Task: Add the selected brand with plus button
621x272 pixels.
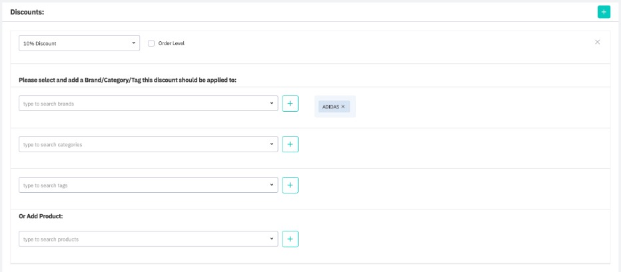Action: tap(290, 104)
